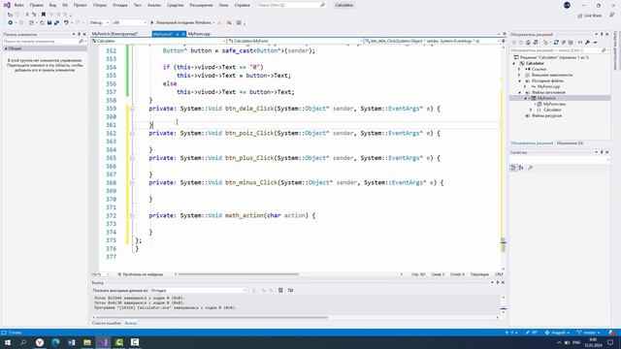
Task: Click Visual Studio icon in taskbar
Action: (x=103, y=342)
